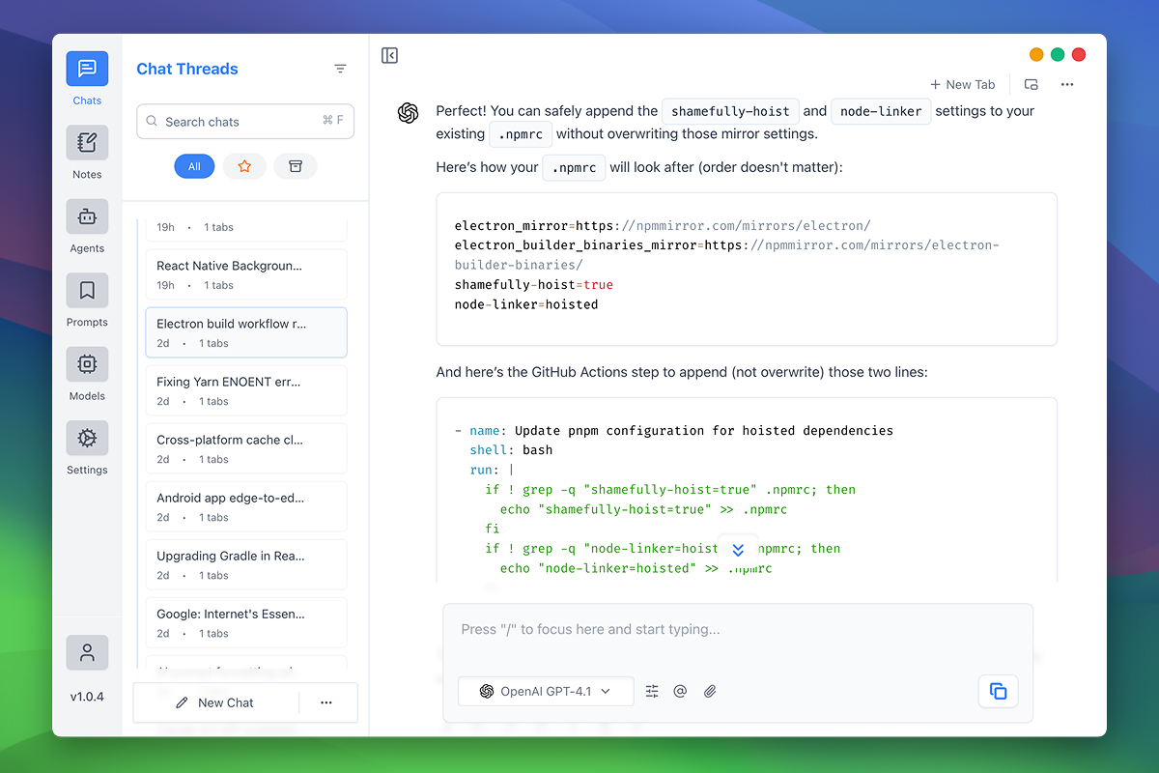Open the top-right more options menu

click(x=1067, y=84)
